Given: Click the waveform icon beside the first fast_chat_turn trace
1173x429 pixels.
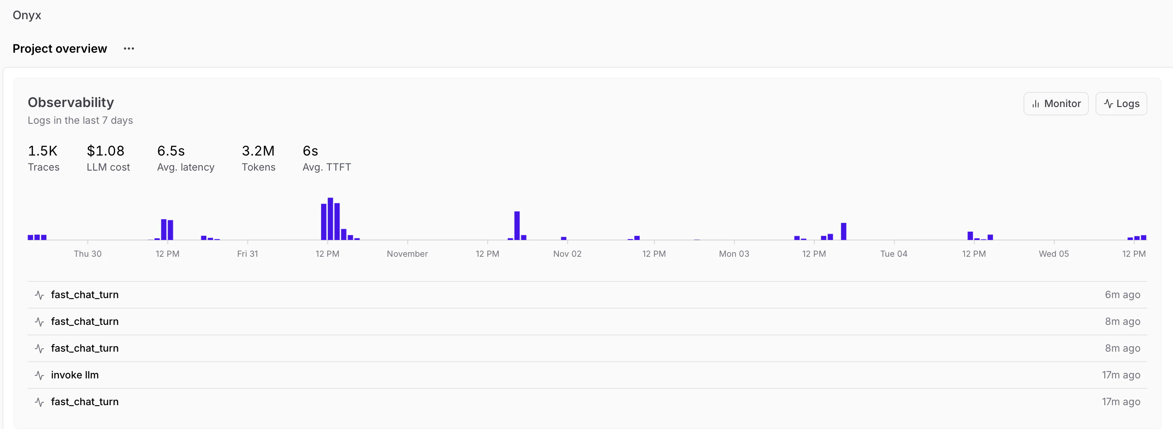Looking at the screenshot, I should pos(39,295).
